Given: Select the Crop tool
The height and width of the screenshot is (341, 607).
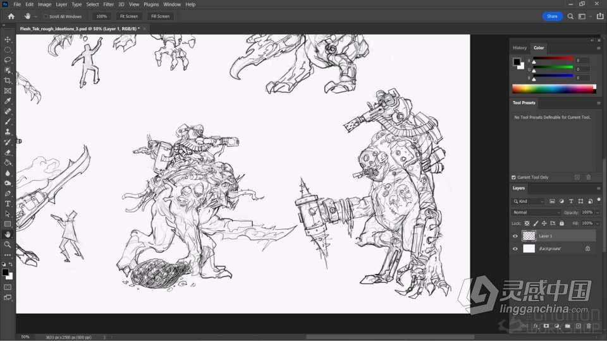Looking at the screenshot, I should pos(8,80).
